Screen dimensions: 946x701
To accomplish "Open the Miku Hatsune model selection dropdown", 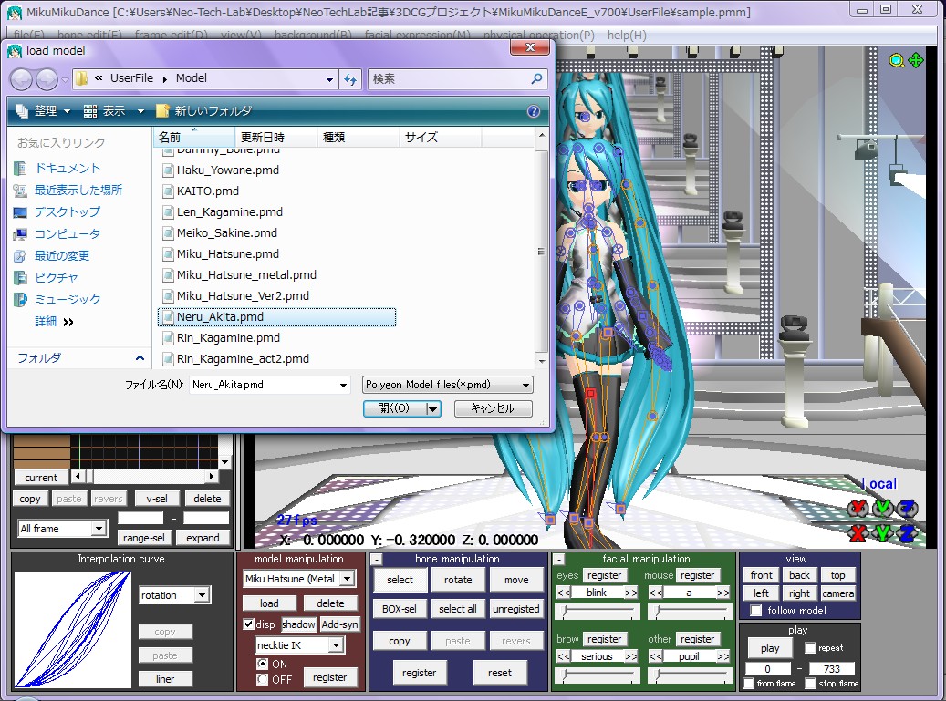I will (x=347, y=579).
